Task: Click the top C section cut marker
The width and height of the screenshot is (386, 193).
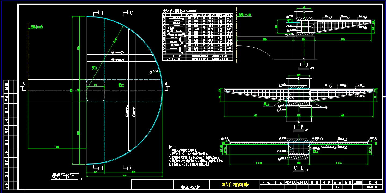Action: pos(128,13)
